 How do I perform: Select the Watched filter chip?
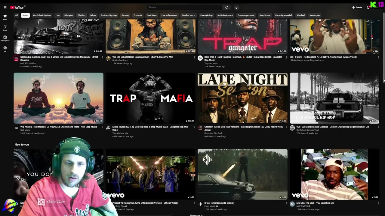coord(301,15)
